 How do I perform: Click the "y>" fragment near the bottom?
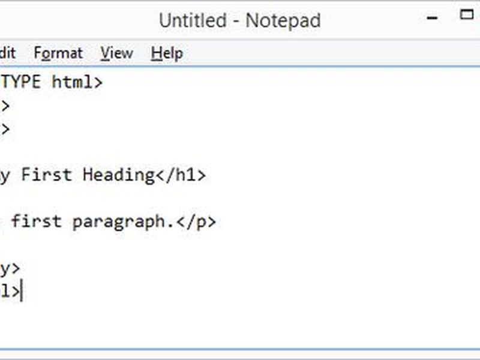[x=10, y=269]
